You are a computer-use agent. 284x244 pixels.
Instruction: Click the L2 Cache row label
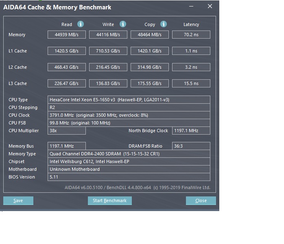click(x=17, y=67)
